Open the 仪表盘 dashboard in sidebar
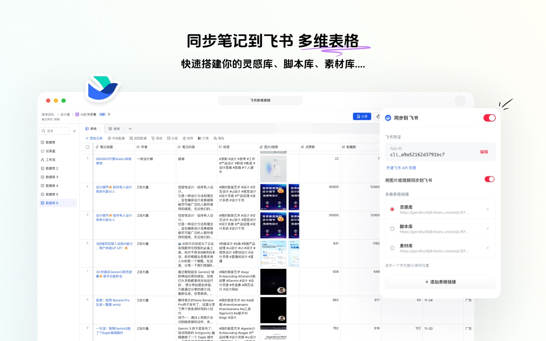The height and width of the screenshot is (341, 546). click(48, 151)
